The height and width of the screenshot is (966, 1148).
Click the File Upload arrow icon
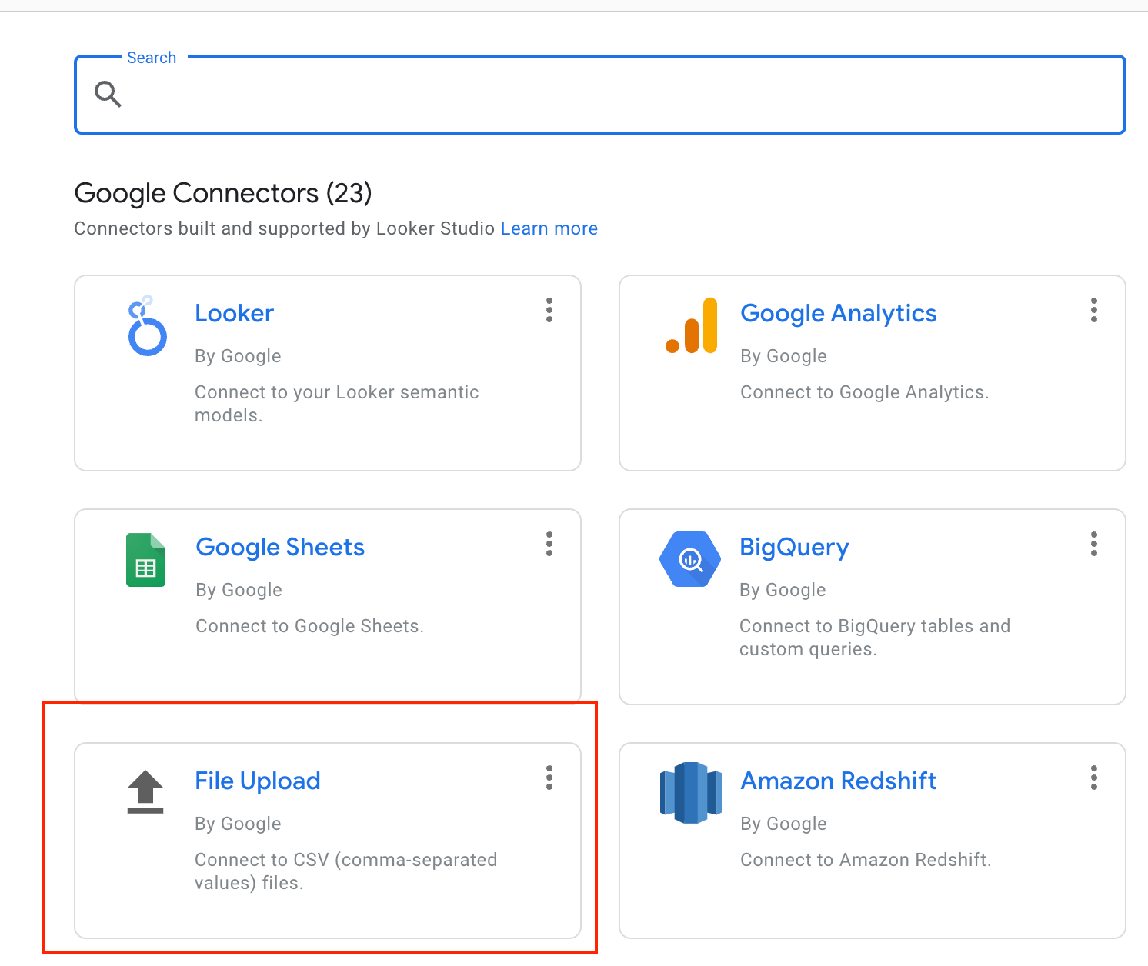click(x=145, y=791)
